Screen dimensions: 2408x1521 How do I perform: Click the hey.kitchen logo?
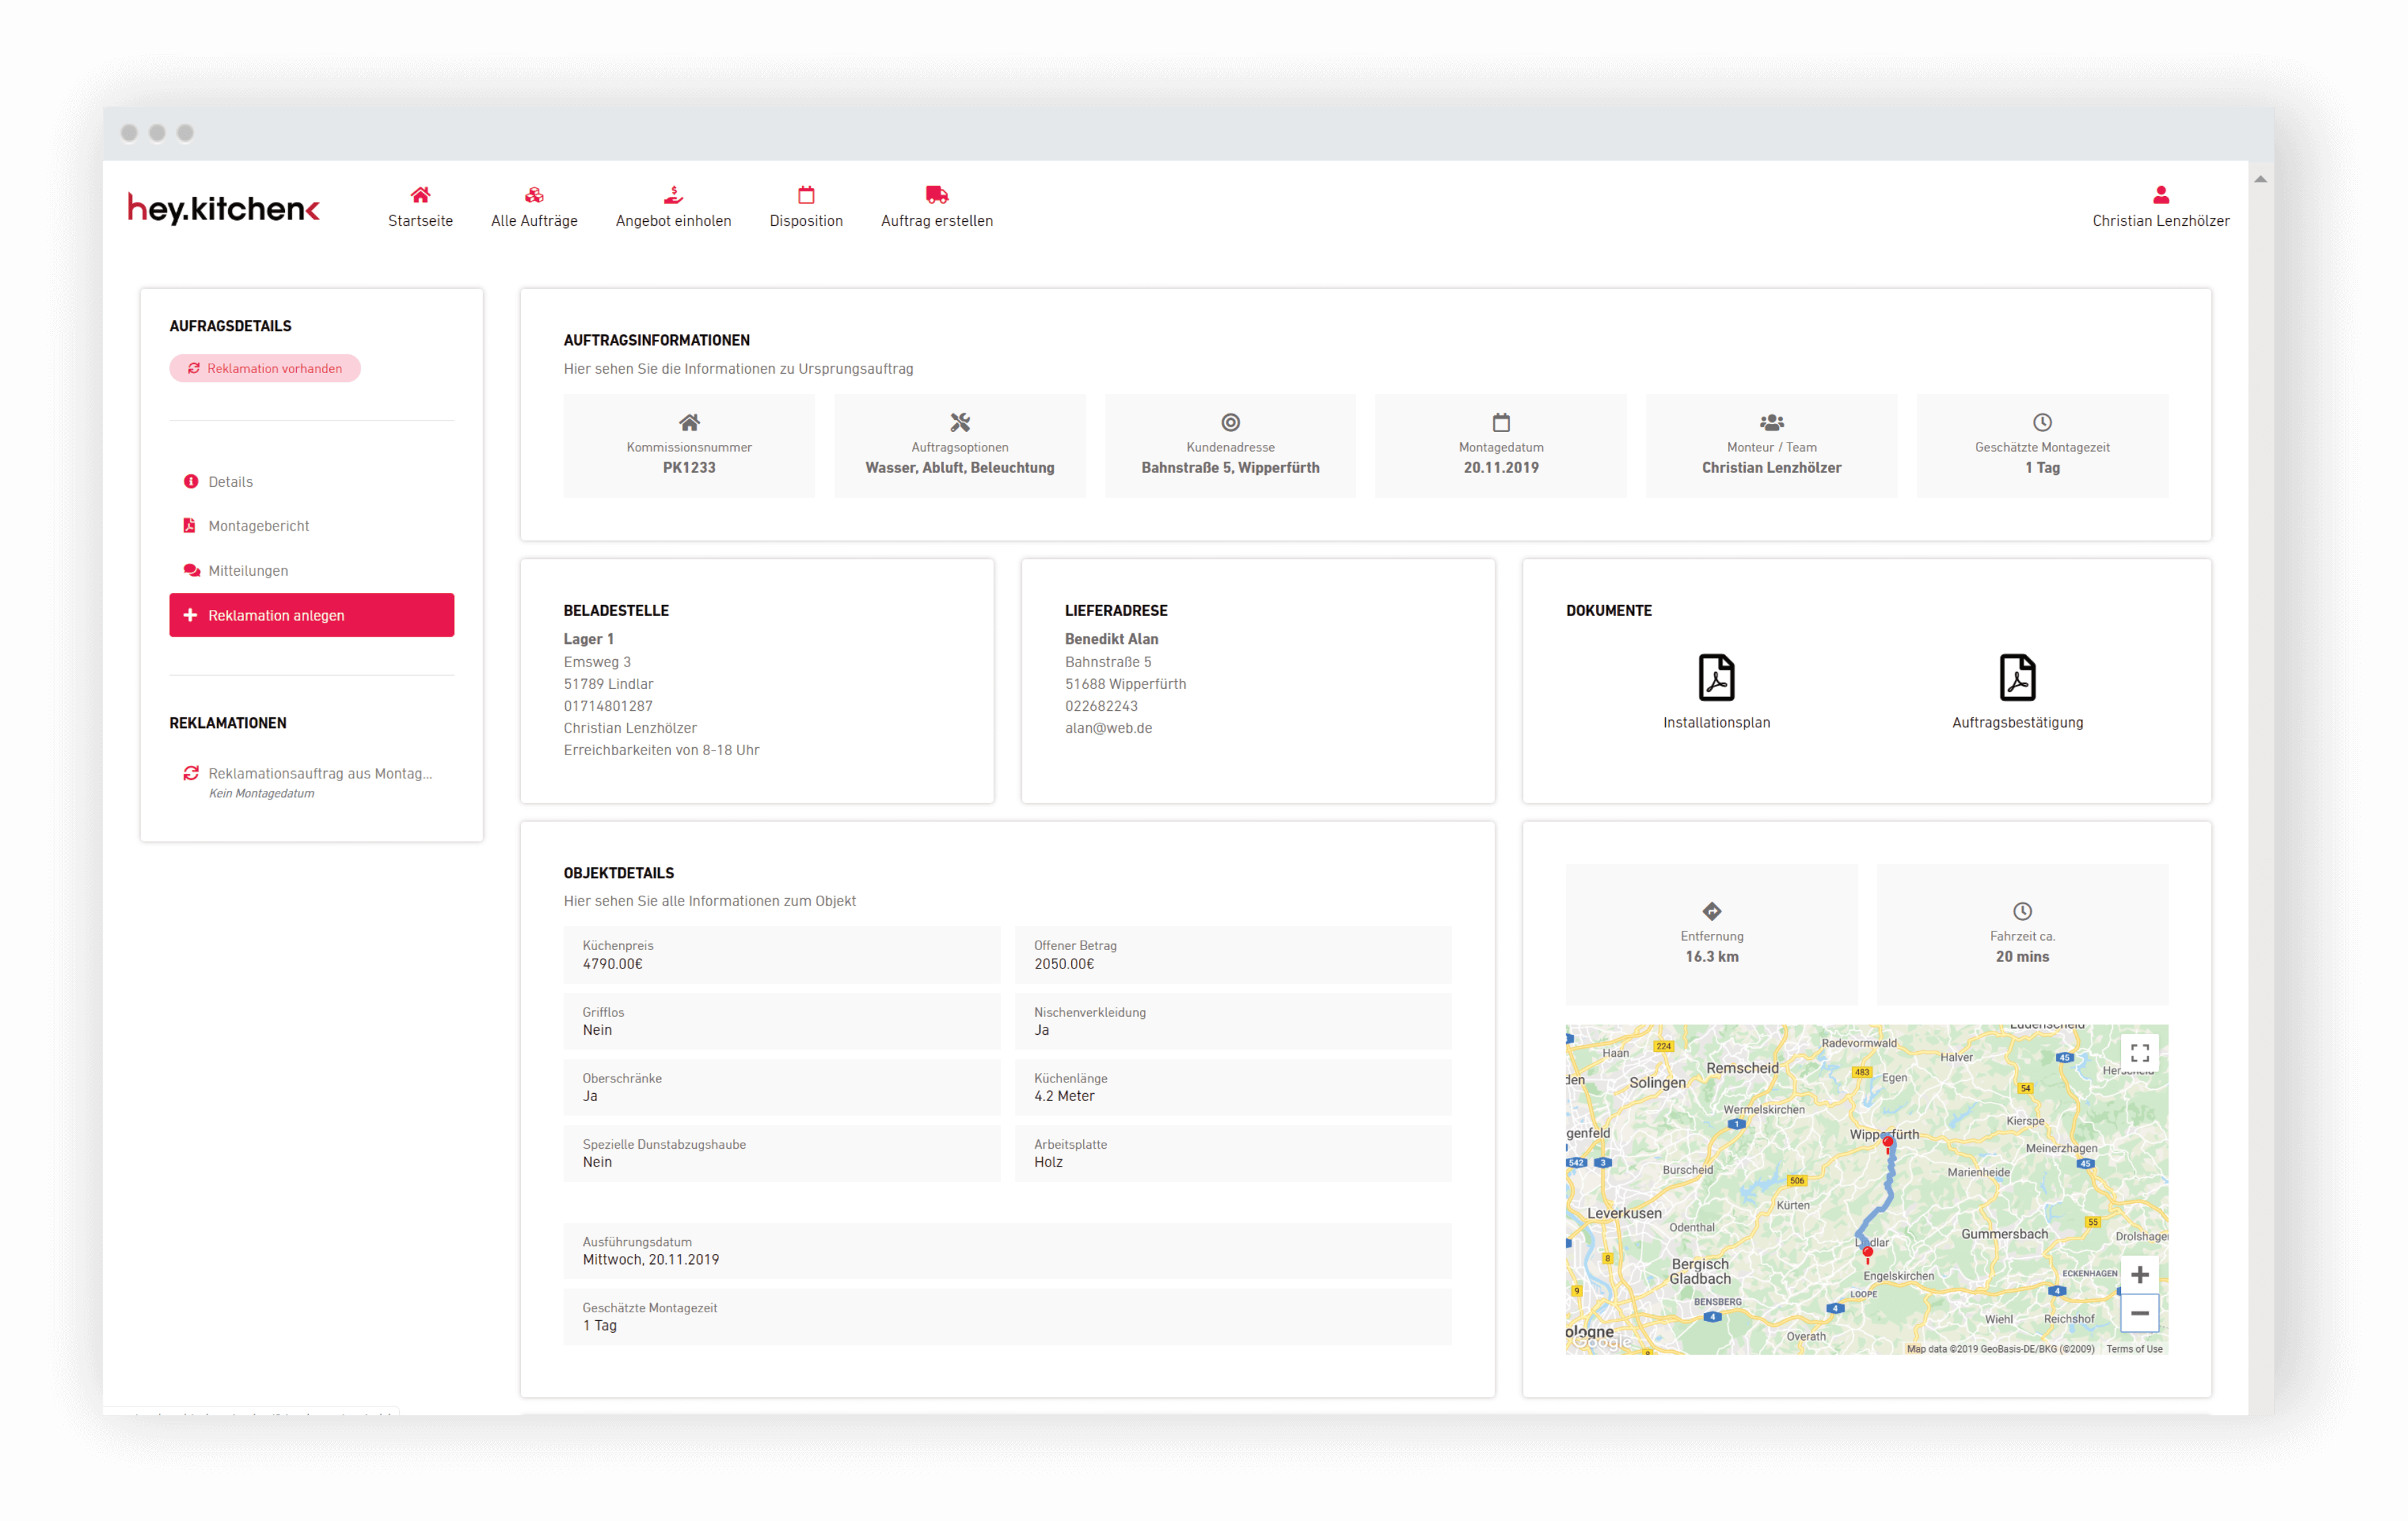pyautogui.click(x=224, y=208)
